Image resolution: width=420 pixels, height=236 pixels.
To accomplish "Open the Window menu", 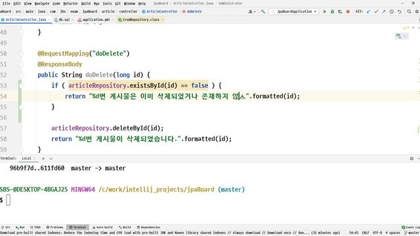I will pos(129,3).
